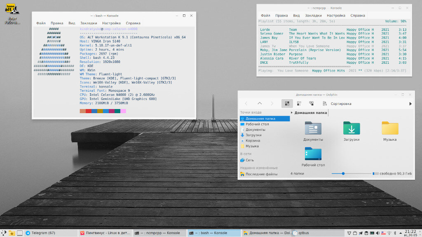Click the LANY ILYSB playlist row

333,42
